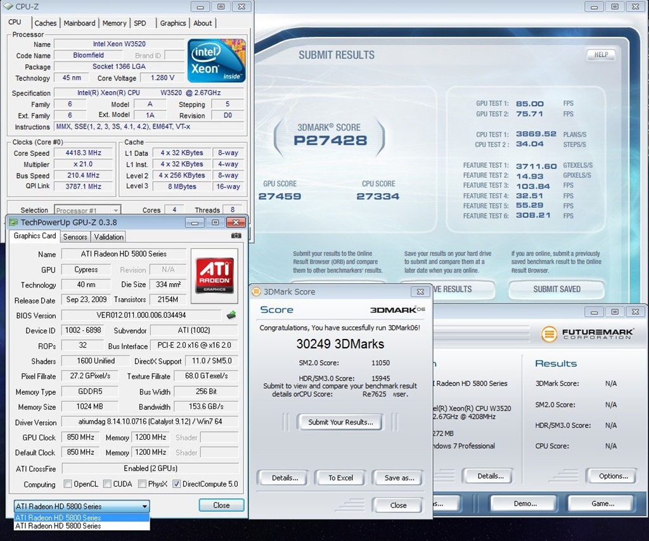Viewport: 649px width, 541px height.
Task: Select the highlighted ATI Radeon HD 5800 Series option
Action: [82, 518]
